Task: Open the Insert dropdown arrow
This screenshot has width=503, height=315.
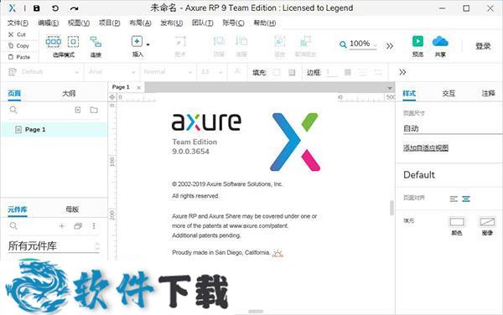Action: point(148,44)
